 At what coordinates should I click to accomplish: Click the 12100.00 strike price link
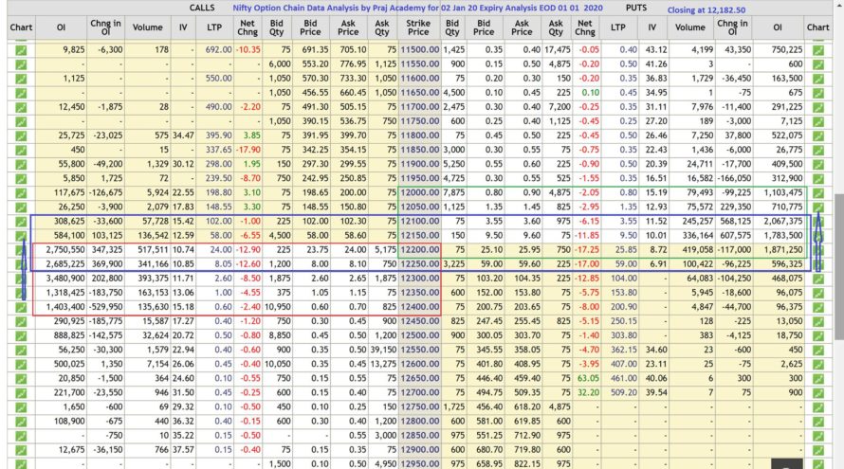[x=420, y=221]
